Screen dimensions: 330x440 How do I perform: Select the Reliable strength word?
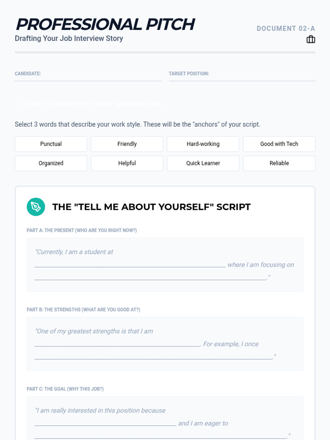pos(279,163)
